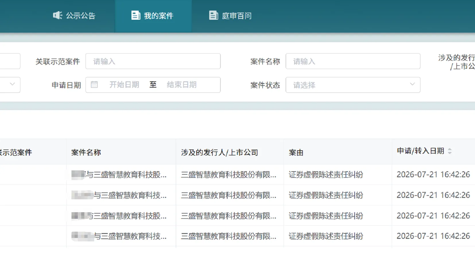
Task: Click the 案件名称 column header
Action: click(86, 152)
